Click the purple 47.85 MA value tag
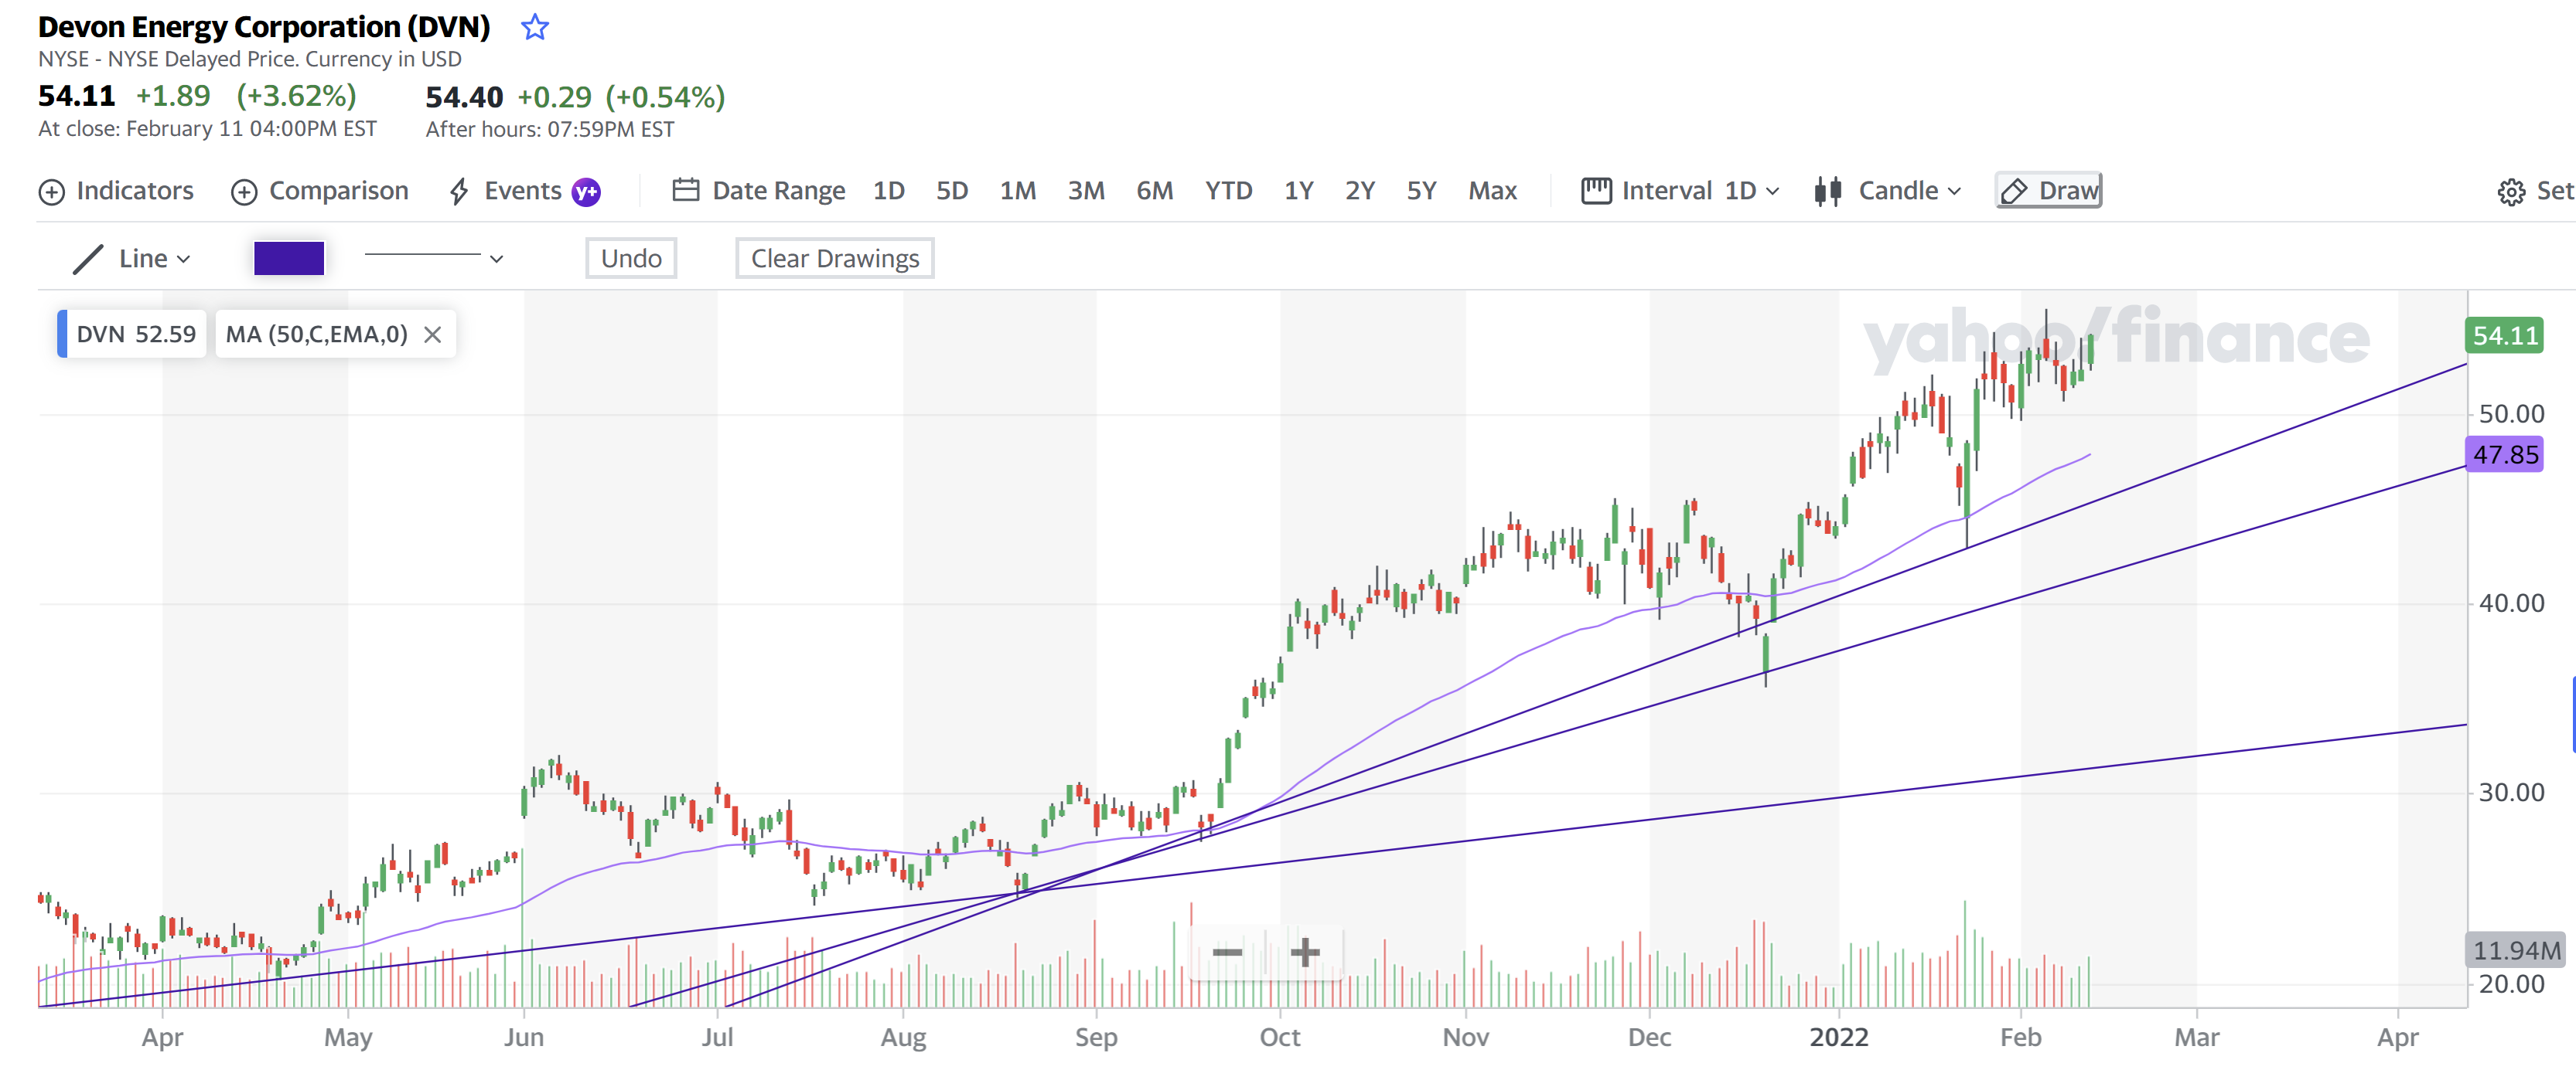This screenshot has width=2576, height=1087. point(2504,454)
